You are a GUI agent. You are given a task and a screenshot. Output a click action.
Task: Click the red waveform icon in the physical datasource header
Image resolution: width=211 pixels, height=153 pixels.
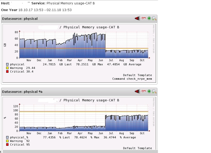point(143,18)
